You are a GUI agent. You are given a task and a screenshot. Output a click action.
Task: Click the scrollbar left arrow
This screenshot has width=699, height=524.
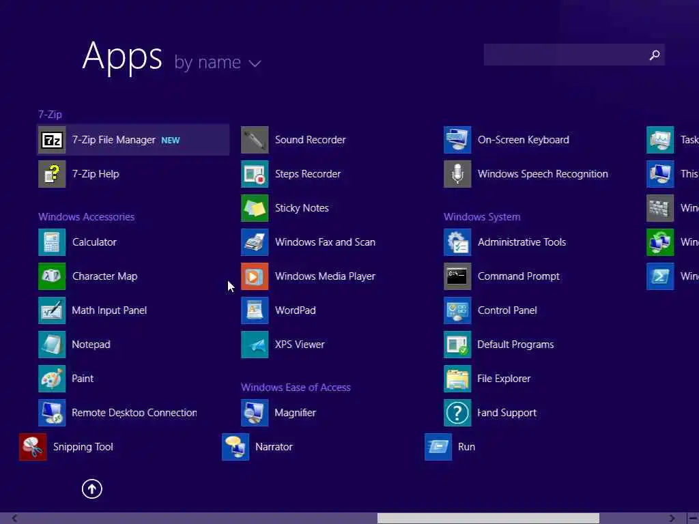15,519
